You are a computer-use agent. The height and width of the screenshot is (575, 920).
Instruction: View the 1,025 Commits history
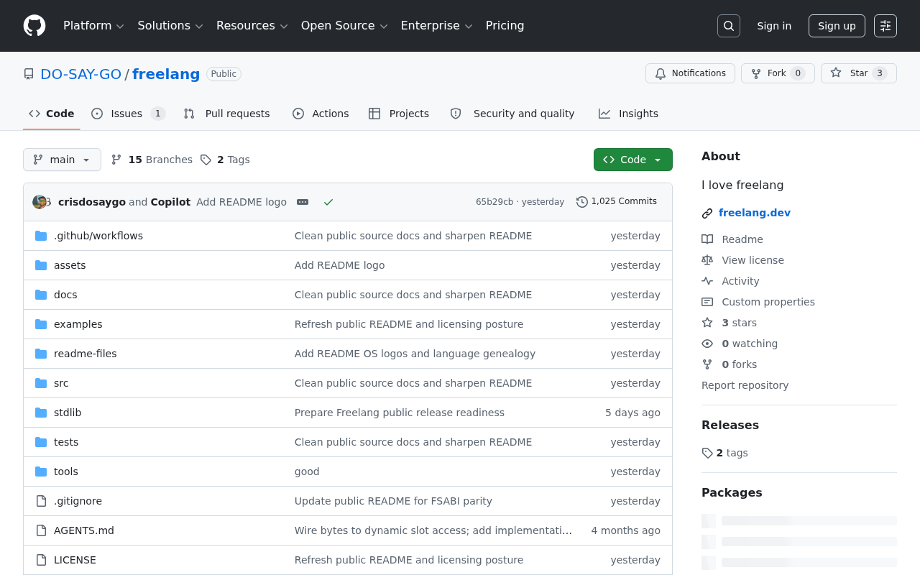tap(617, 202)
